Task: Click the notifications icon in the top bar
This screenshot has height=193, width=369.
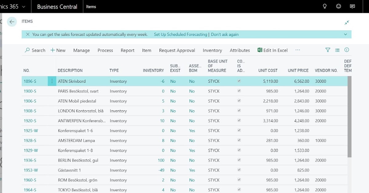Action: tap(352, 6)
